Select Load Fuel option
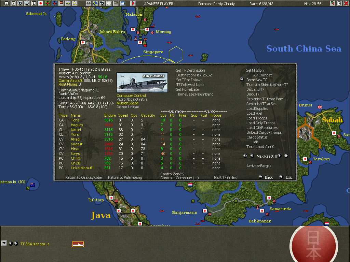Screen dimensions: 350x262 click(x=254, y=113)
